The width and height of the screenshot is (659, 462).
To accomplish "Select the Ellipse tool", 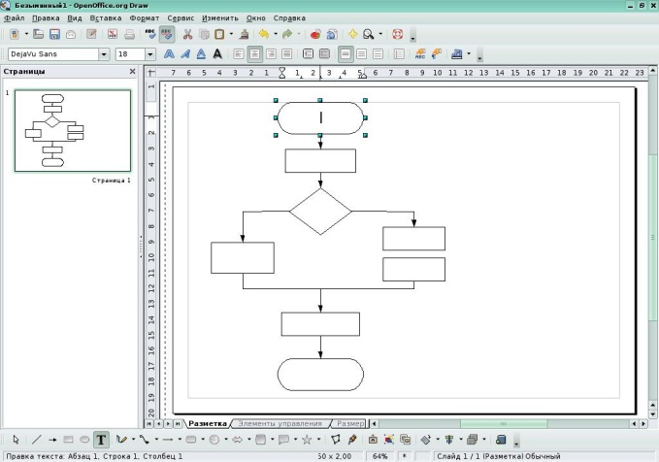I will point(84,440).
